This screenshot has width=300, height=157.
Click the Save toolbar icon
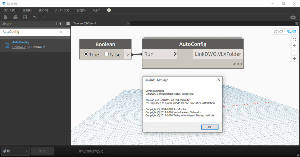(25, 17)
